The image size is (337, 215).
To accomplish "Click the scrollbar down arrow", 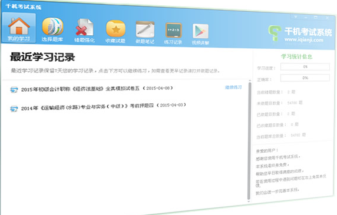I will (x=249, y=201).
